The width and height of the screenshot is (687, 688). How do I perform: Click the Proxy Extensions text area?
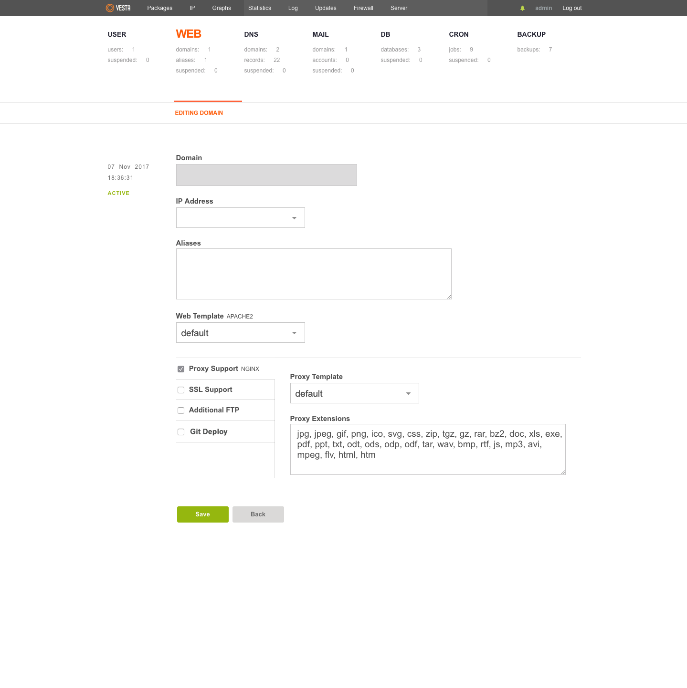pyautogui.click(x=427, y=449)
